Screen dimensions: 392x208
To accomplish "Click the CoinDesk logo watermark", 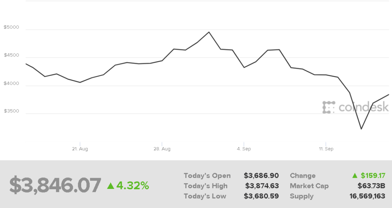I will [x=356, y=107].
